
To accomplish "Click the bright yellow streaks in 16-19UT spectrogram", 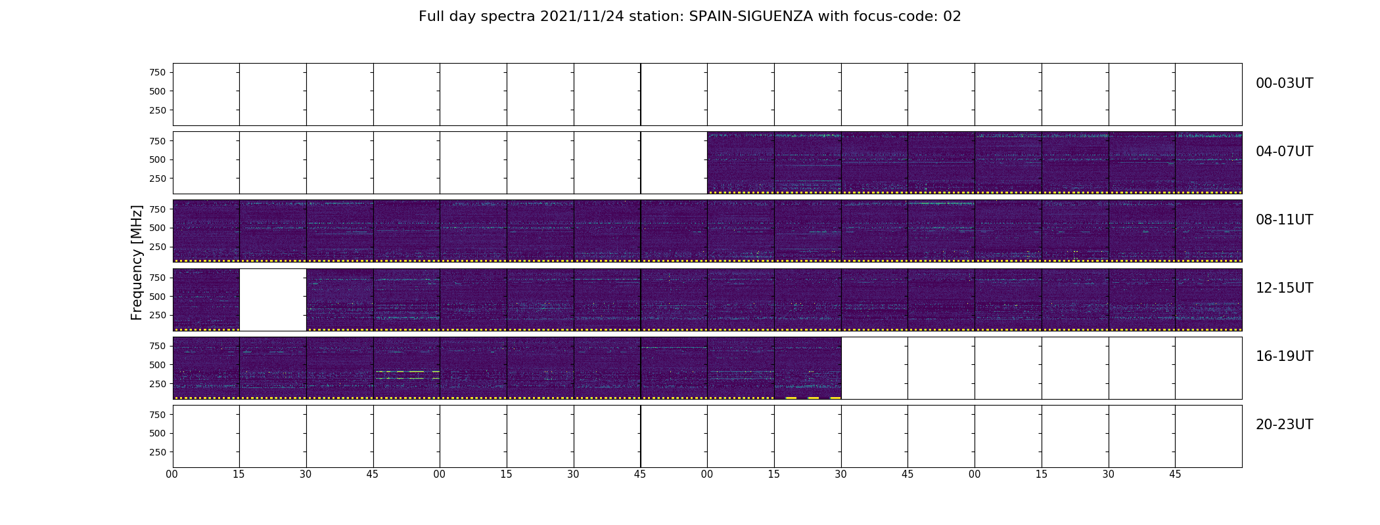I will tap(407, 375).
